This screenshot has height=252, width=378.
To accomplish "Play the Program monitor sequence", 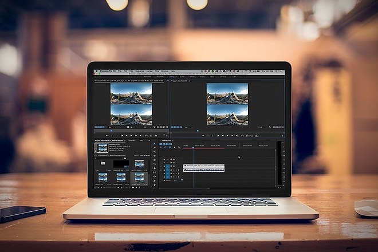I will 227,136.
